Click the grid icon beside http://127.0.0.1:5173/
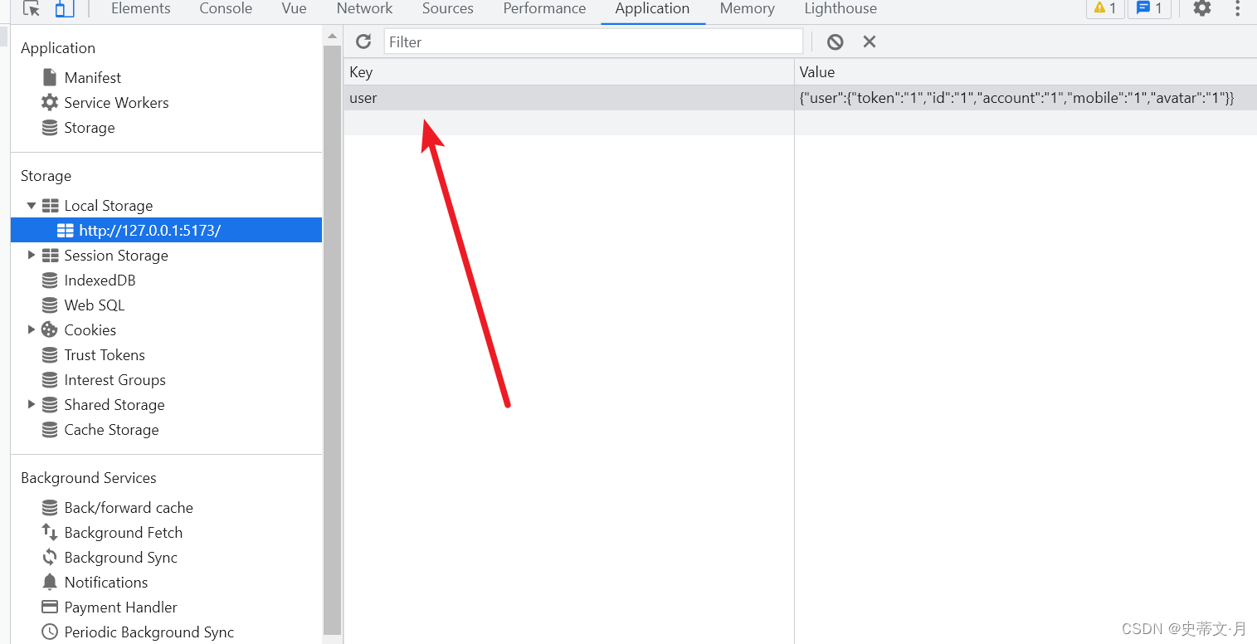Image resolution: width=1257 pixels, height=644 pixels. pos(66,230)
